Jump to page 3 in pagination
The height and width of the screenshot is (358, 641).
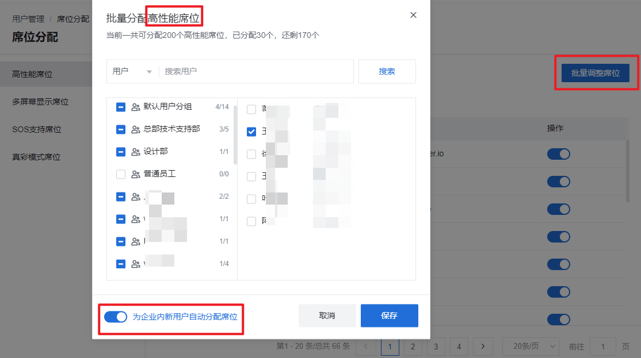436,346
